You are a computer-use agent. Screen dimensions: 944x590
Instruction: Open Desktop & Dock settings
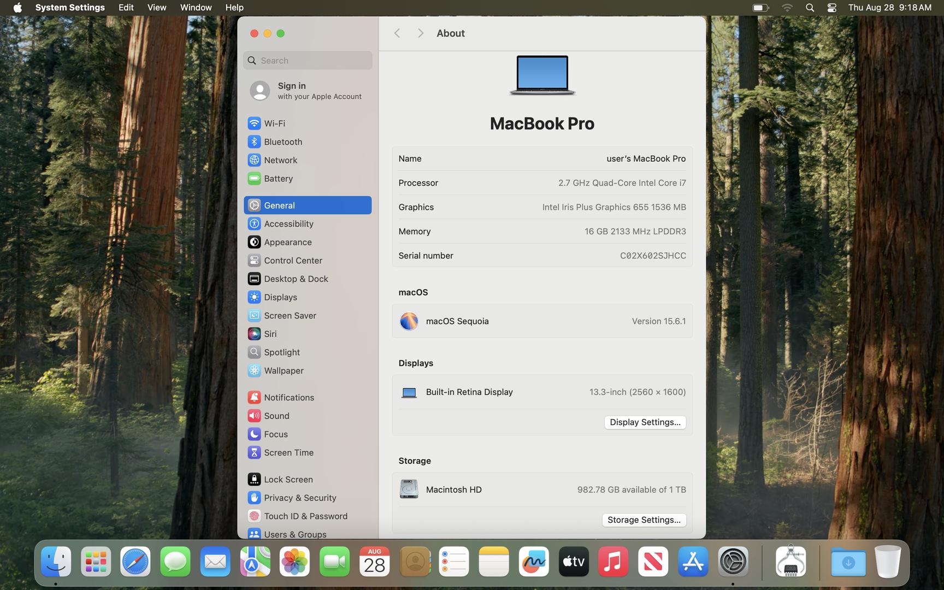(308, 279)
